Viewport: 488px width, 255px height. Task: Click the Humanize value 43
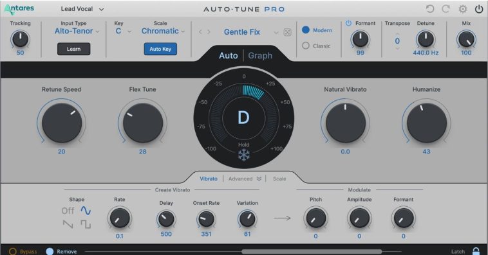coord(426,152)
